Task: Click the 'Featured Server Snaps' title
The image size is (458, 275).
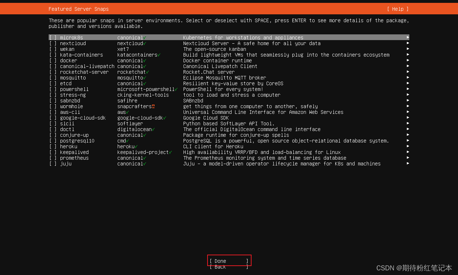Action: pyautogui.click(x=79, y=9)
